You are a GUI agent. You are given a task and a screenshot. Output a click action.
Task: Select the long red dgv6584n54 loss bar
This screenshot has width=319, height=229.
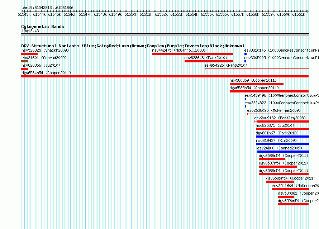point(165,76)
